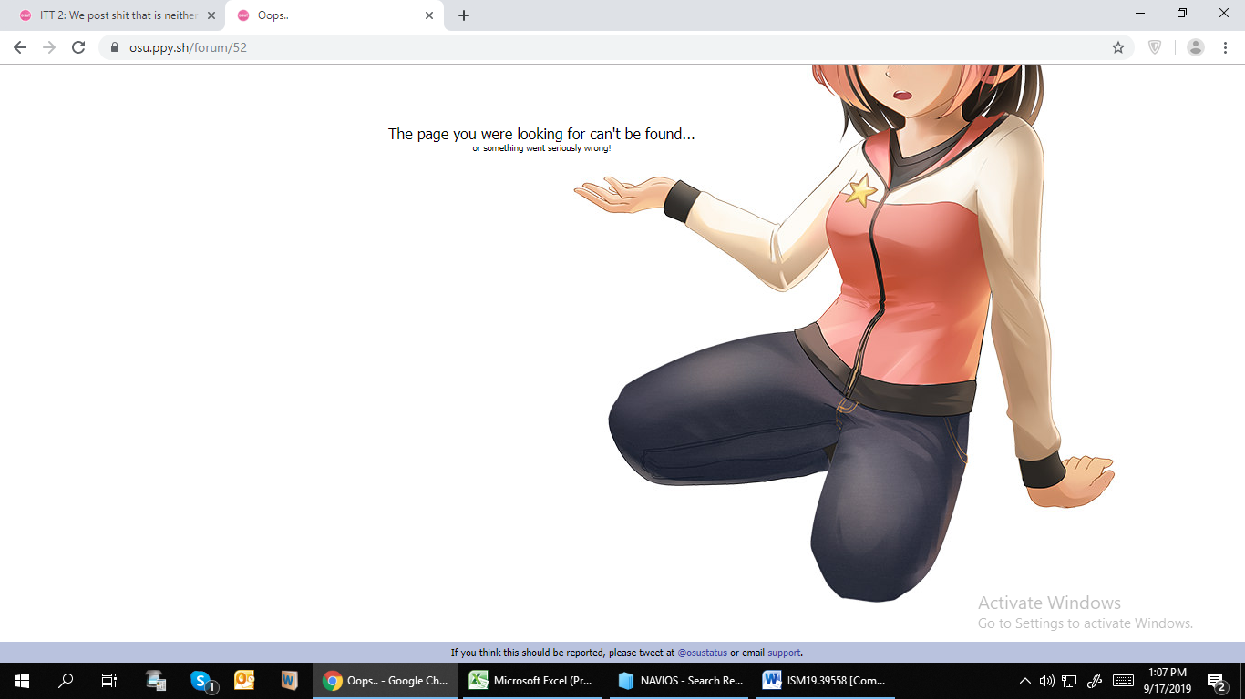
Task: Open the Outlook taskbar icon
Action: [245, 680]
